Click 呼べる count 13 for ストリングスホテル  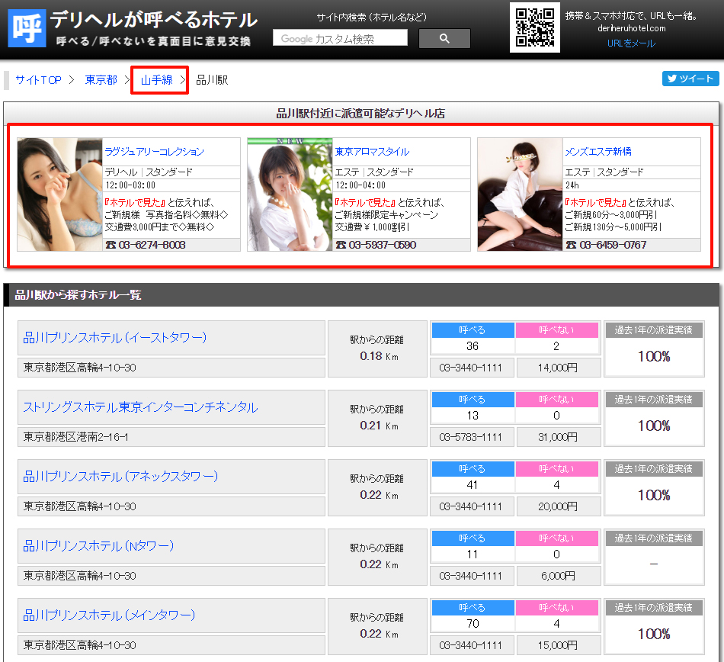pos(473,416)
